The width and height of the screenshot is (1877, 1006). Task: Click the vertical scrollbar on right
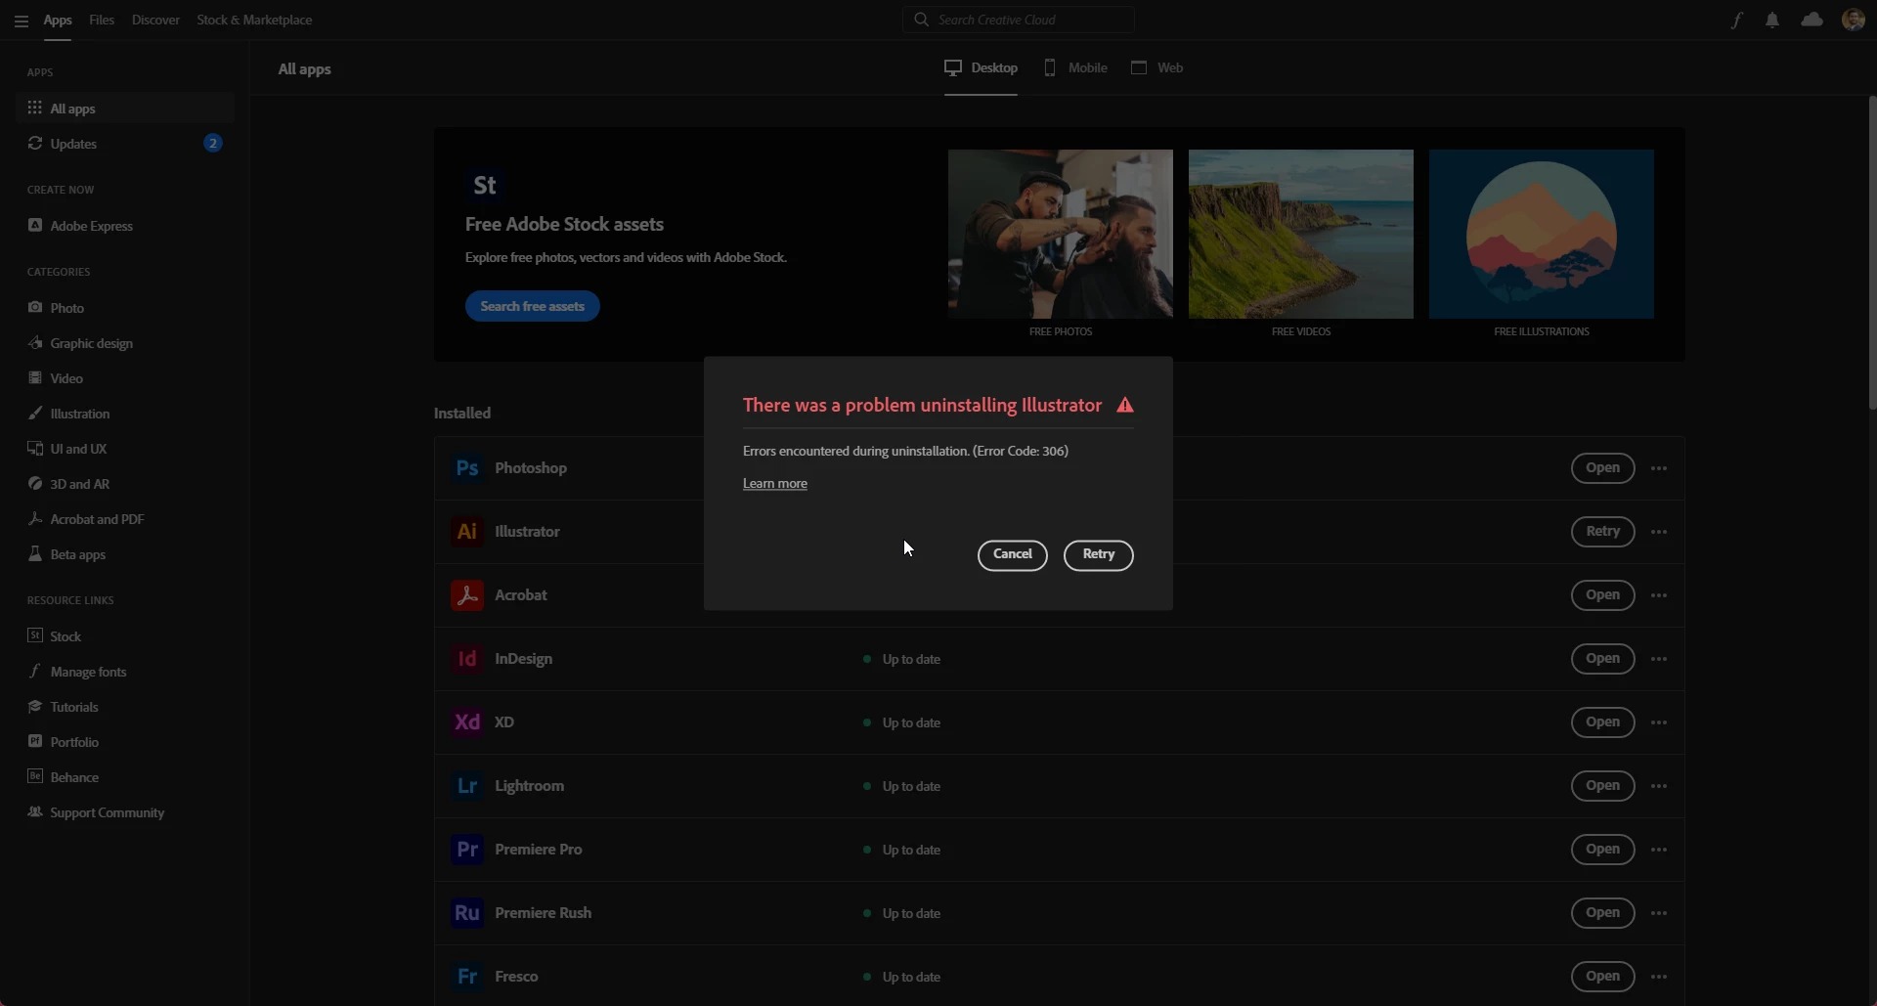(1871, 252)
